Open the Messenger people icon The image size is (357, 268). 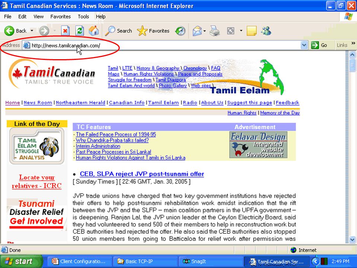266,31
